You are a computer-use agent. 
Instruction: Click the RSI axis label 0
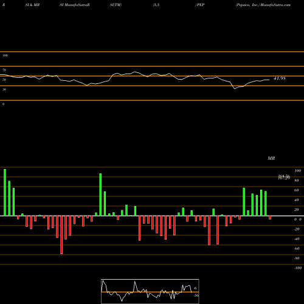tap(3, 104)
